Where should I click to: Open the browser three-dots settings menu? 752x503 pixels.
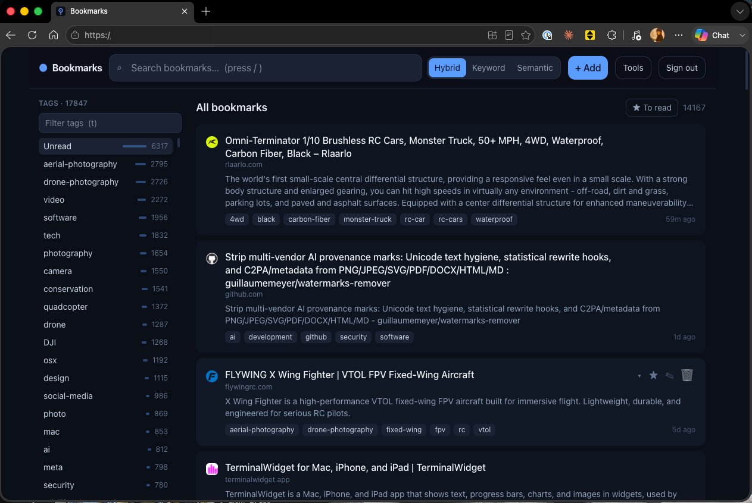[x=678, y=35]
